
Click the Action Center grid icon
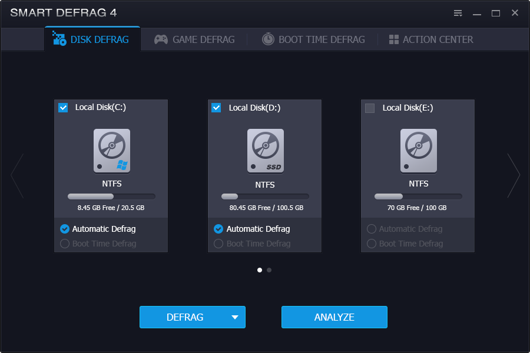(x=394, y=39)
